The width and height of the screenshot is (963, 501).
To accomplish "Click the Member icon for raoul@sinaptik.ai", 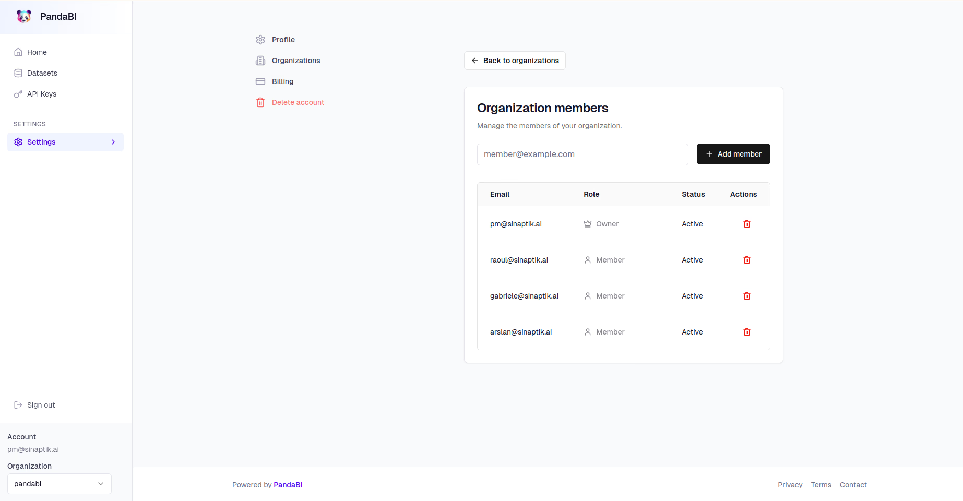I will pos(588,260).
